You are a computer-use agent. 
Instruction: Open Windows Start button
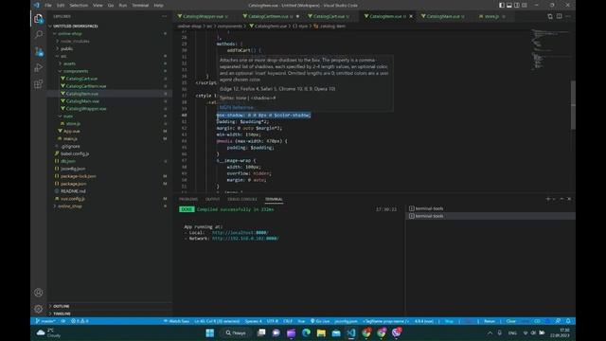pyautogui.click(x=210, y=332)
